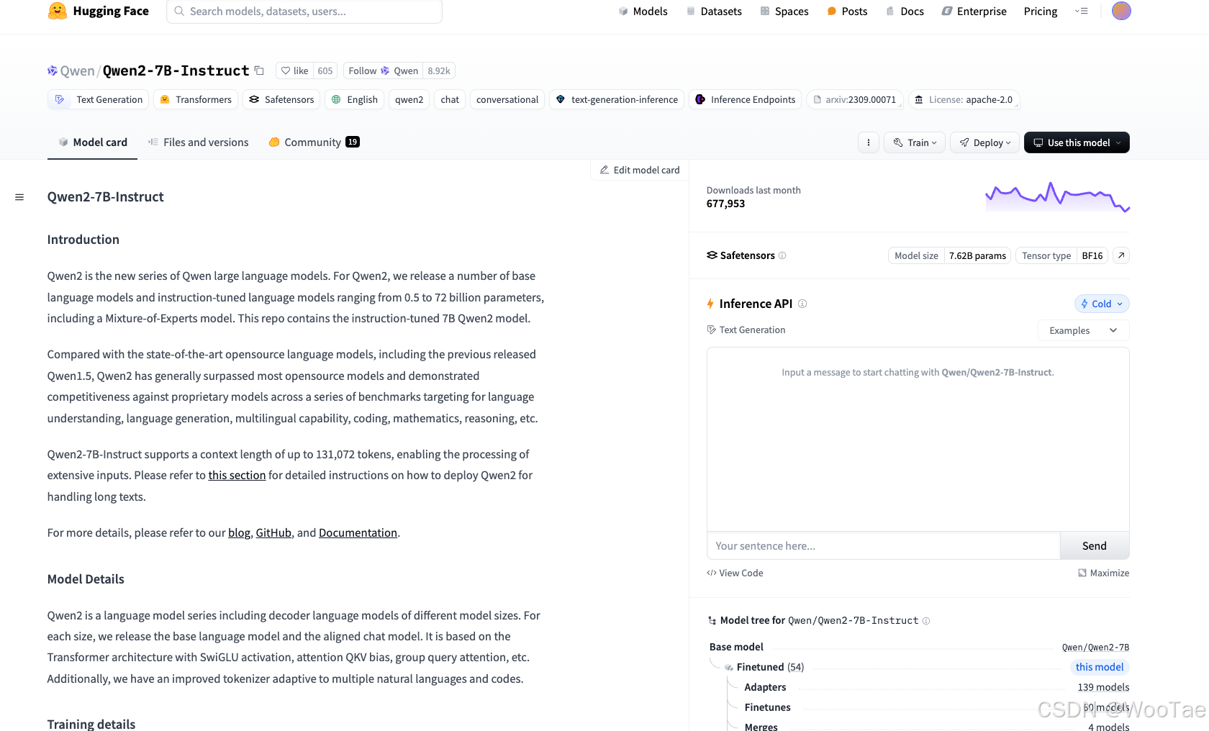
Task: Click the Tensor type BF16 badge
Action: 1061,255
